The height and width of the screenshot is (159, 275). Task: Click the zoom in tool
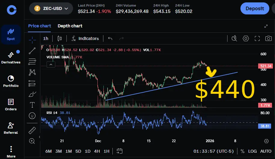32,141
